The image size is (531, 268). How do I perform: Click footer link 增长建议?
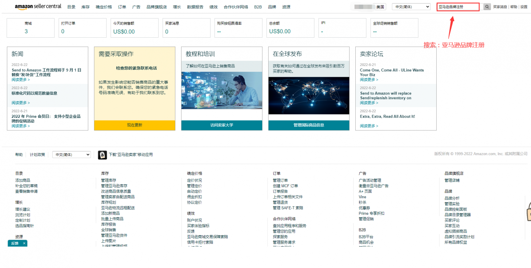coord(23,209)
